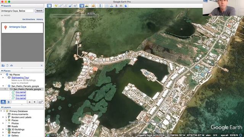Select the Announcements layer row

[x=20, y=114]
